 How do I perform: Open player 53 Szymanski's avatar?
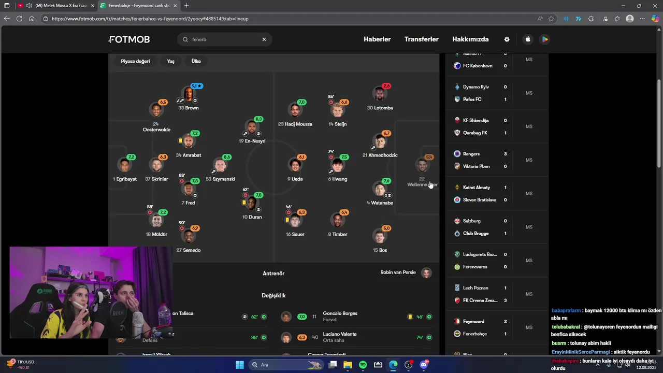(x=220, y=165)
